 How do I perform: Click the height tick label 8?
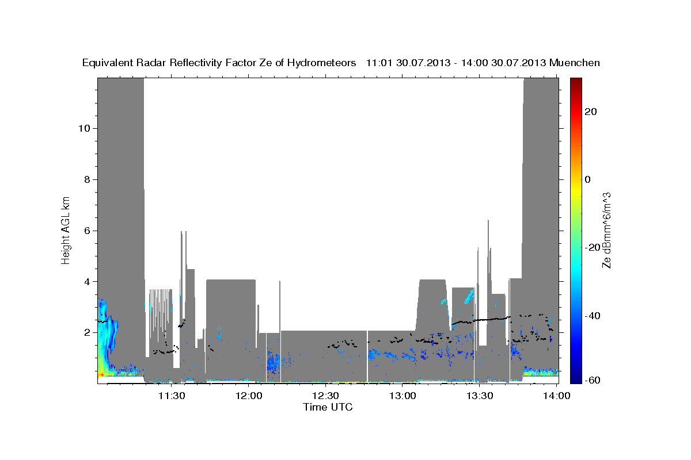pos(86,179)
